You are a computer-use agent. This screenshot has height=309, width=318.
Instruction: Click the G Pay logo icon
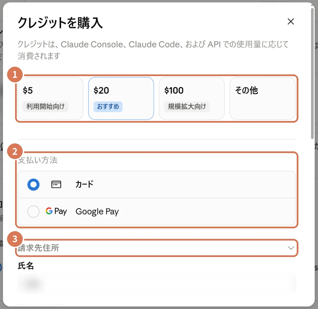pyautogui.click(x=56, y=211)
